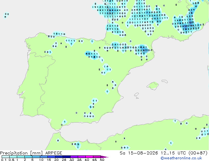The width and height of the screenshot is (209, 161).
Task: Click the Mallorca island outline
Action: click(153, 86)
